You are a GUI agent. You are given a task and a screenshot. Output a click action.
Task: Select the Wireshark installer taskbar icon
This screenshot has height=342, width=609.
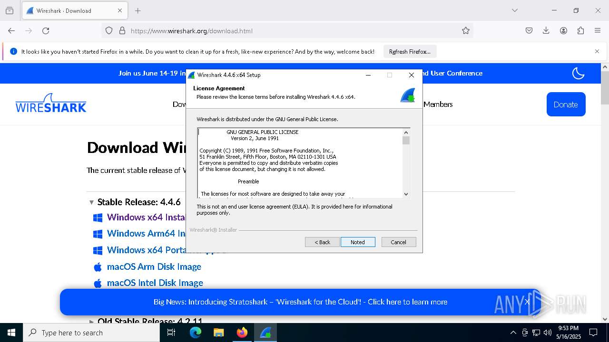click(265, 332)
